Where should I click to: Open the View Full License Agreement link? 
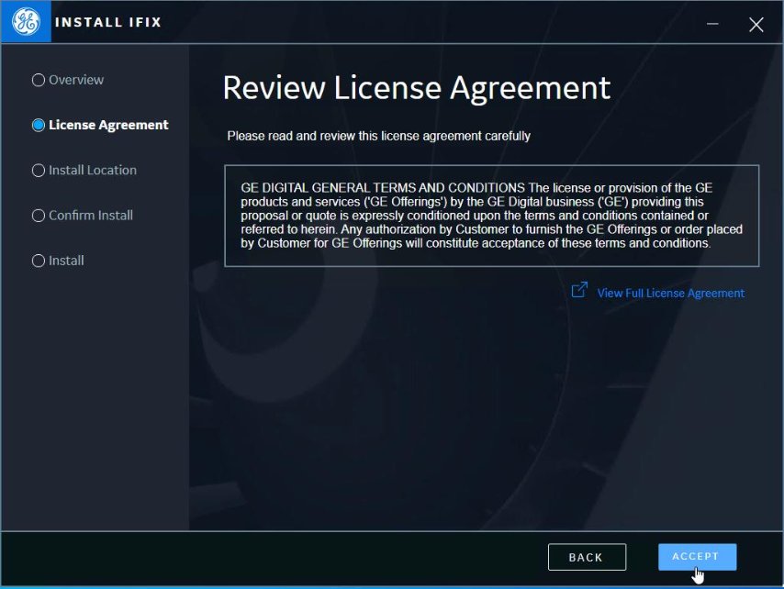(670, 294)
